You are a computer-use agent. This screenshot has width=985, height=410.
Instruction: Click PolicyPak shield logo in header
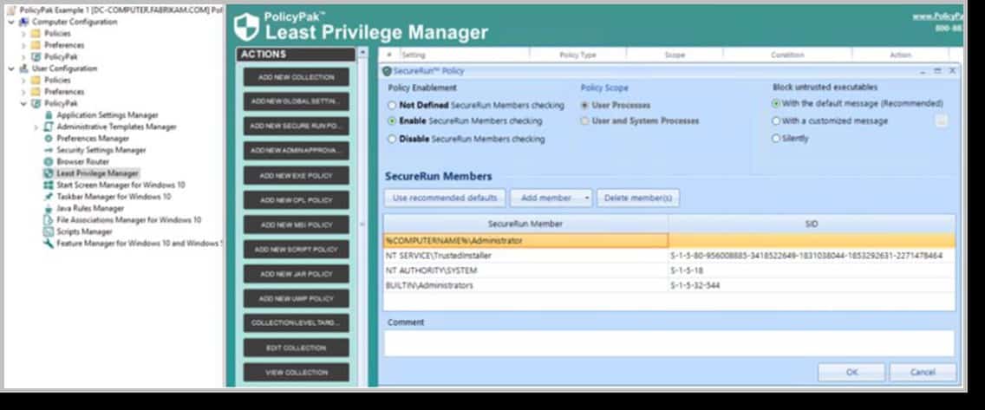pyautogui.click(x=246, y=27)
